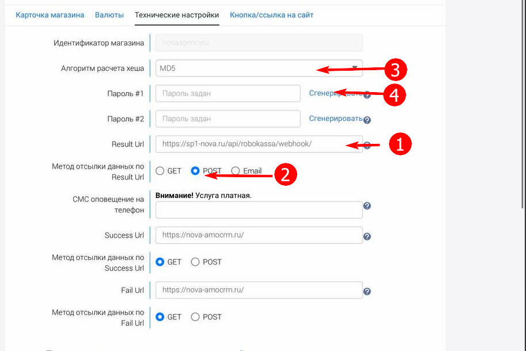Viewport: 526px width, 351px height.
Task: Switch to Карточка магазина tab
Action: coord(50,14)
